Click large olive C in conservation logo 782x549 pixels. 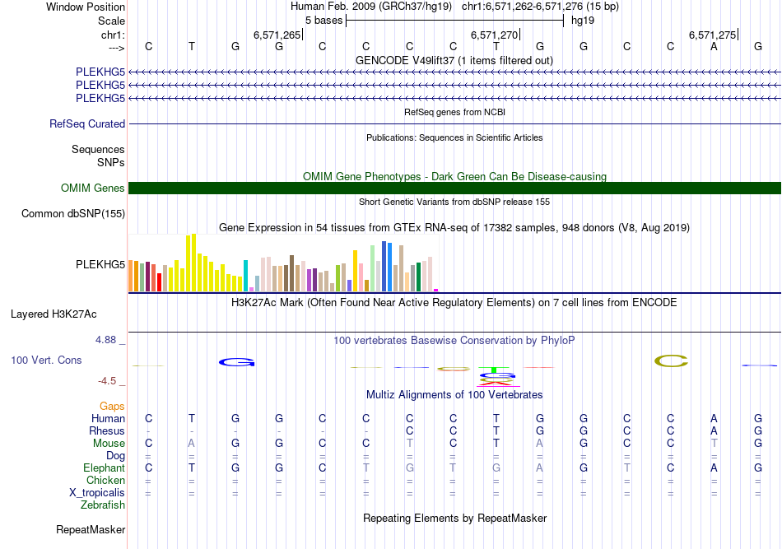[671, 361]
